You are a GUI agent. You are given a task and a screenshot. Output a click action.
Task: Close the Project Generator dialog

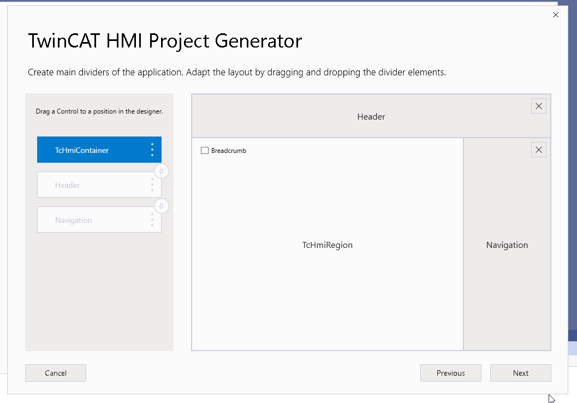tap(556, 15)
